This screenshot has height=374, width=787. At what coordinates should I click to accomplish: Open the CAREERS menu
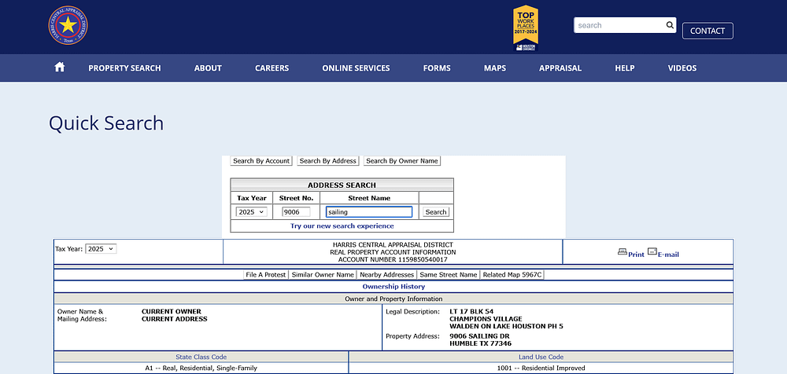pos(272,68)
